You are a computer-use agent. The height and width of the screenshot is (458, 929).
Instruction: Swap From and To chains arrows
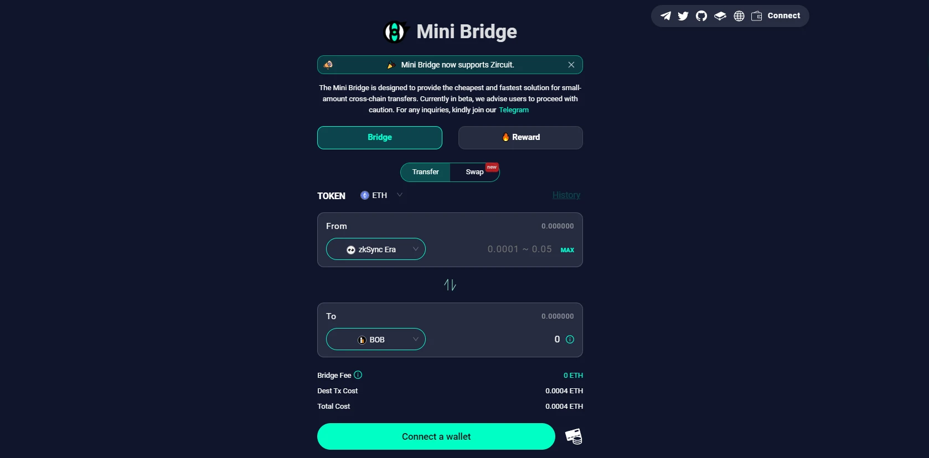point(450,285)
